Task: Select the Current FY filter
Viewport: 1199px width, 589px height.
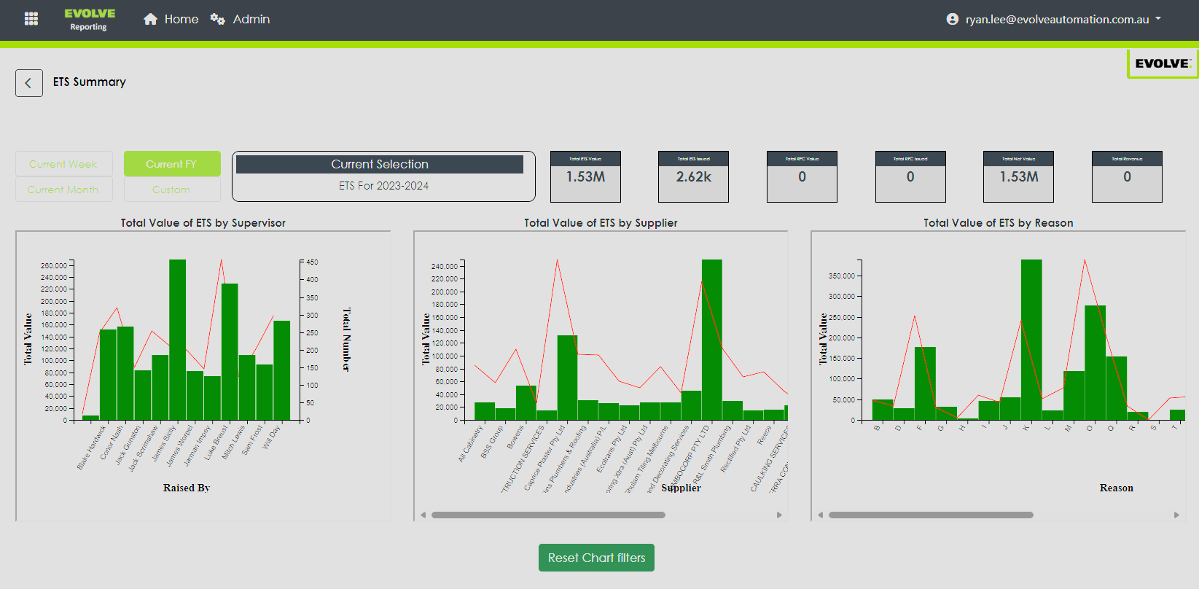Action: click(x=171, y=164)
